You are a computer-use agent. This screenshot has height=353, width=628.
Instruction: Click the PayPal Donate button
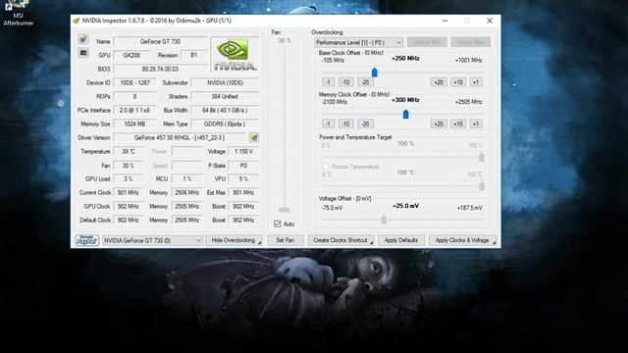[x=86, y=240]
